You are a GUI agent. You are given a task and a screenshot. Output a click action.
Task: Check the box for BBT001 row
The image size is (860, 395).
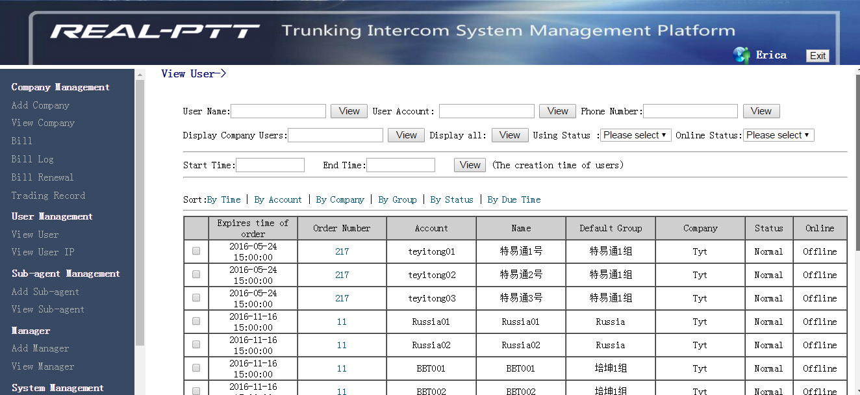tap(196, 368)
